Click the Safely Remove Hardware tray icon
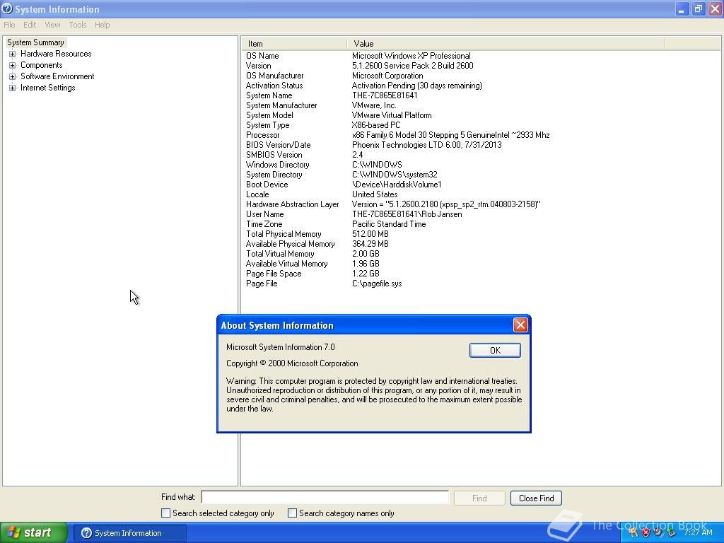 click(672, 532)
